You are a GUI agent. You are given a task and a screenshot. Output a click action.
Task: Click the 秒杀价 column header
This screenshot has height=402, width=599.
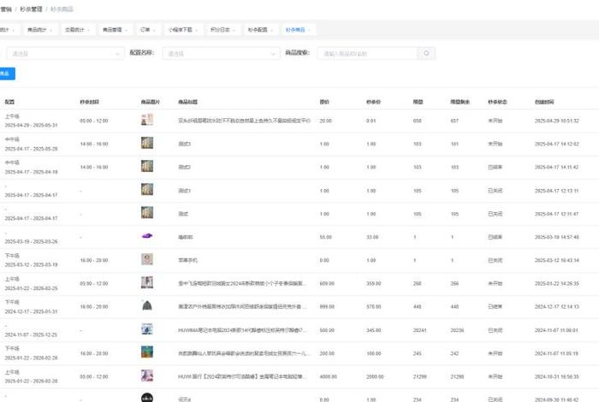pyautogui.click(x=373, y=102)
